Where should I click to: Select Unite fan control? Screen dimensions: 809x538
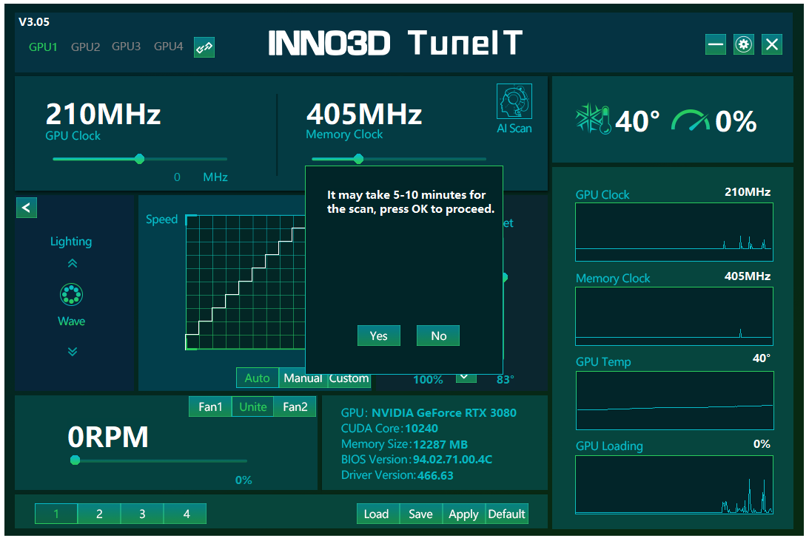(x=253, y=406)
